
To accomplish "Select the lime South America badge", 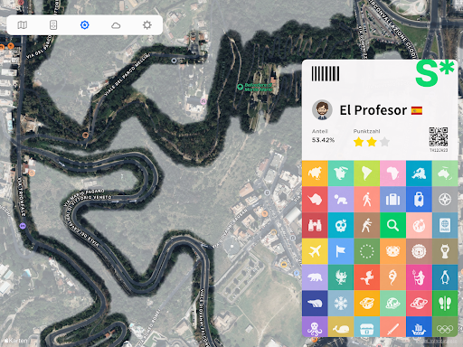I will tap(367, 173).
